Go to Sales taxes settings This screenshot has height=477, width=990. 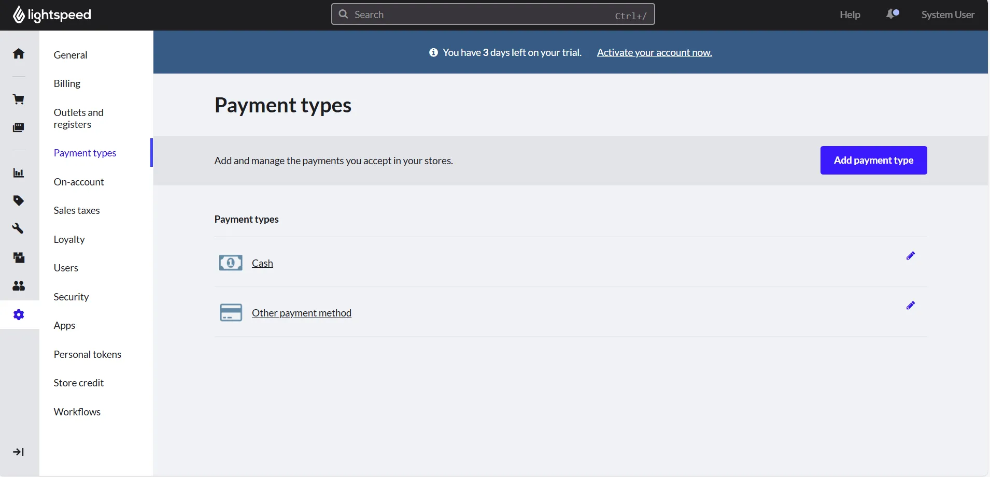click(77, 210)
